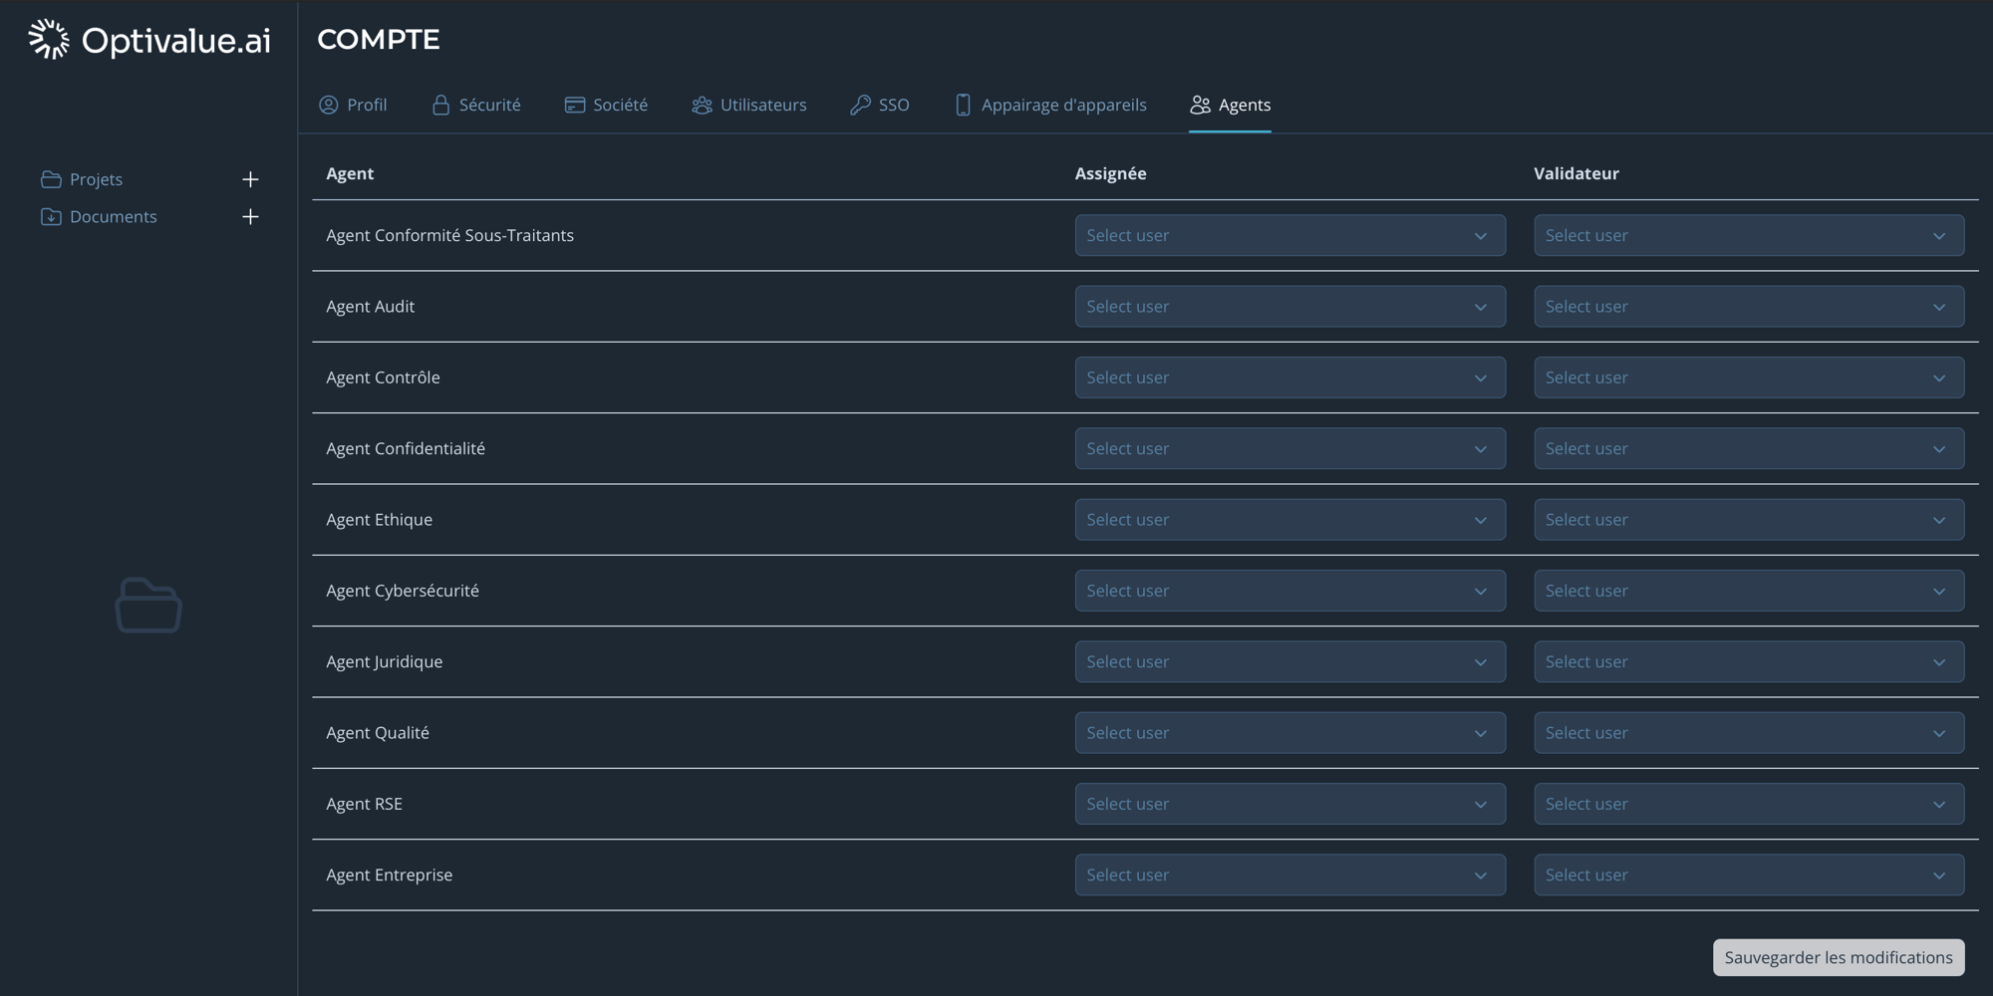Image resolution: width=1993 pixels, height=996 pixels.
Task: Click the Projets folder icon
Action: coord(51,179)
